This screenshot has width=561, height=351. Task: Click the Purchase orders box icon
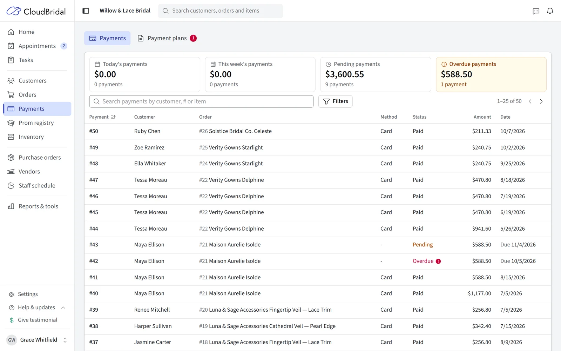11,158
